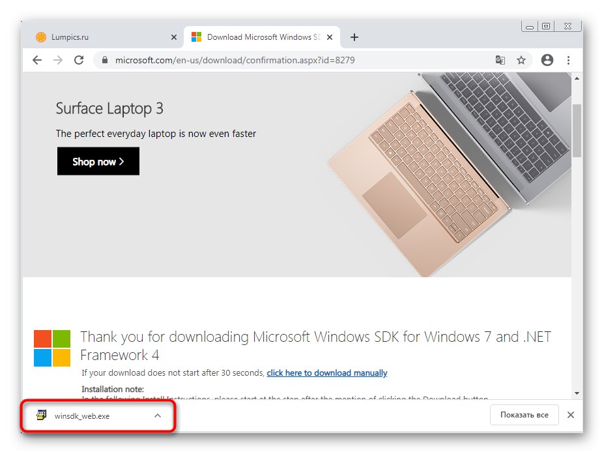This screenshot has height=454, width=604.
Task: Click the Shop now button
Action: (98, 161)
